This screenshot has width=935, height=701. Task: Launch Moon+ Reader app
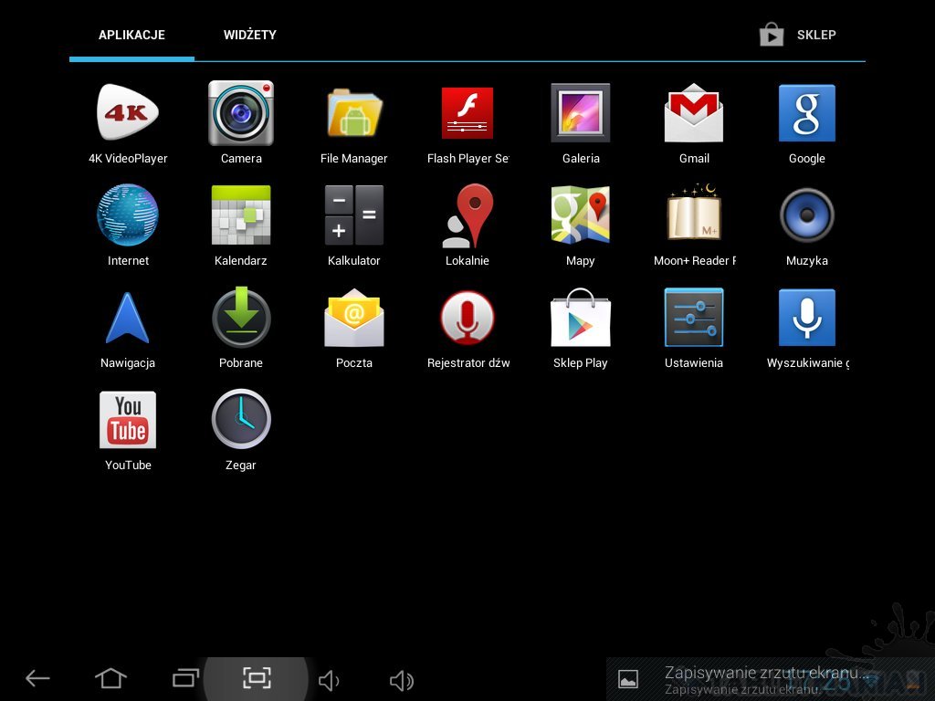[694, 215]
